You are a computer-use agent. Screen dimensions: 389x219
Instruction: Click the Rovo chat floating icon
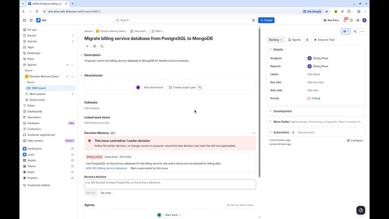[x=361, y=210]
